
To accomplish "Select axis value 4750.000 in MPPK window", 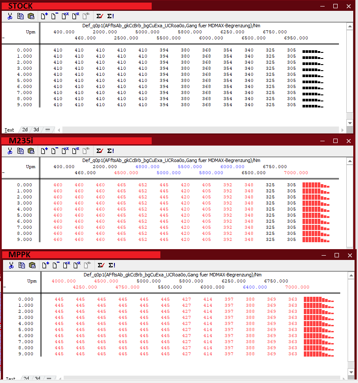I will pyautogui.click(x=127, y=287).
